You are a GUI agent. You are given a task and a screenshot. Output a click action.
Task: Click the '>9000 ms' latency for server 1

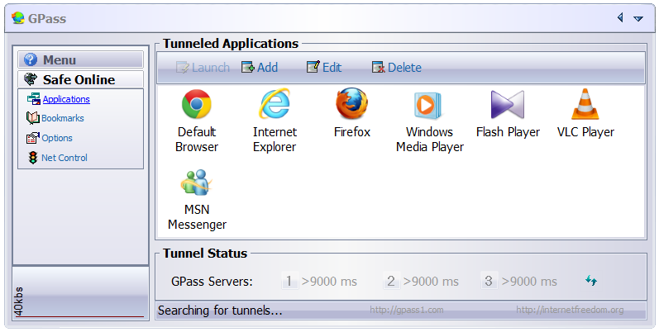pyautogui.click(x=329, y=282)
